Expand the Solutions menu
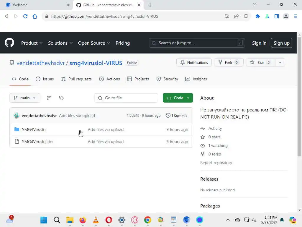 pos(60,43)
